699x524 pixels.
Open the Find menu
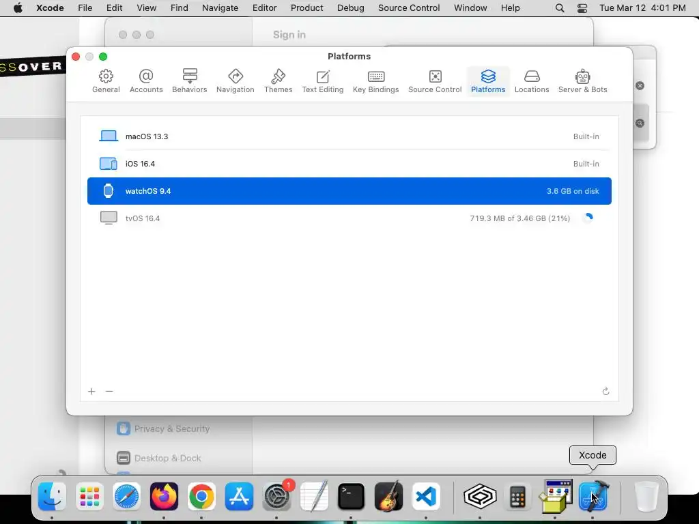point(180,8)
